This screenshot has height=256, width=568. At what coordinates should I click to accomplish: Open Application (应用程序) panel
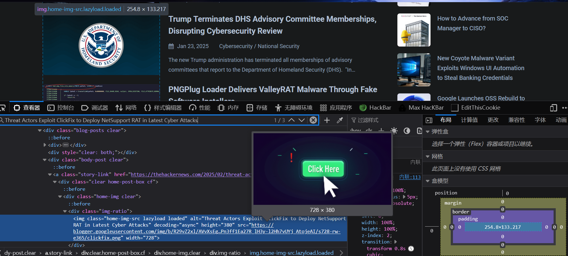336,108
